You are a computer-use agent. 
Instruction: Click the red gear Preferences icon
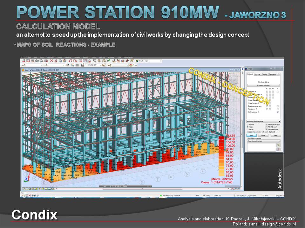click(x=123, y=61)
